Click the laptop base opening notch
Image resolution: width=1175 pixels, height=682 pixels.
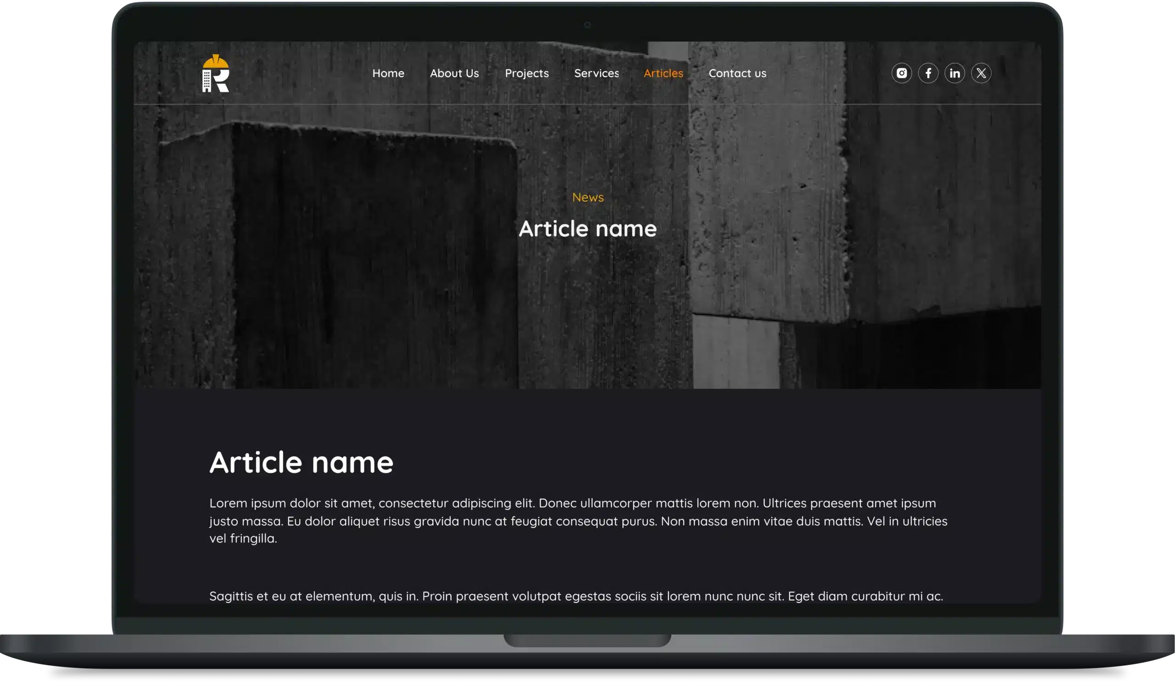[587, 640]
